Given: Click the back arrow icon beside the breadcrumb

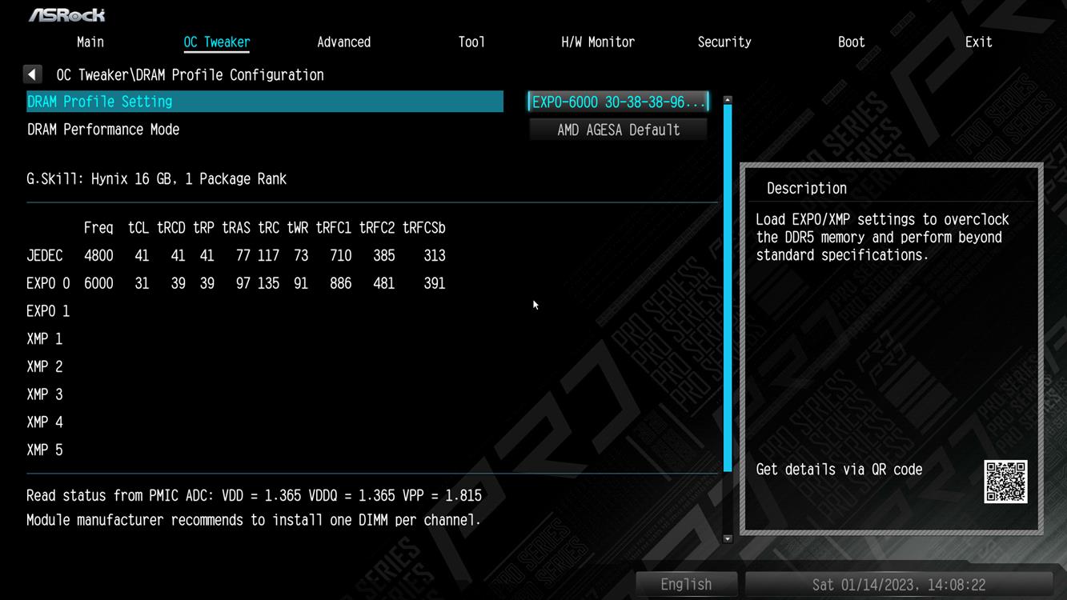Looking at the screenshot, I should (32, 74).
